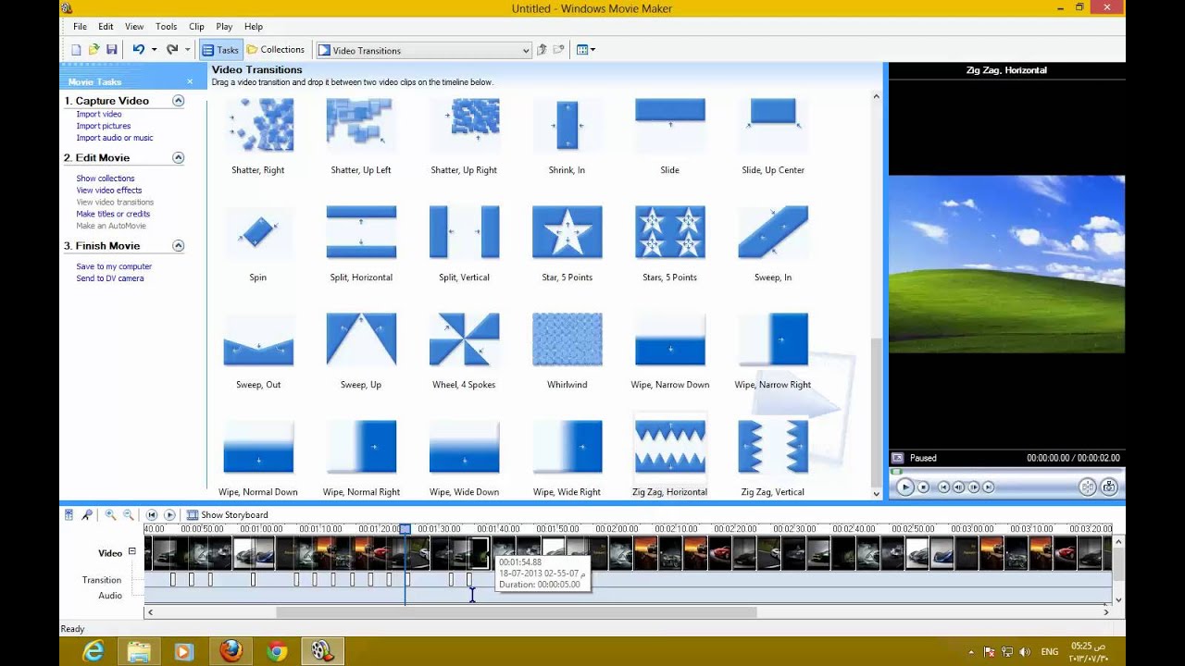Select the Slide, Up Center transition
The height and width of the screenshot is (666, 1185).
[773, 134]
